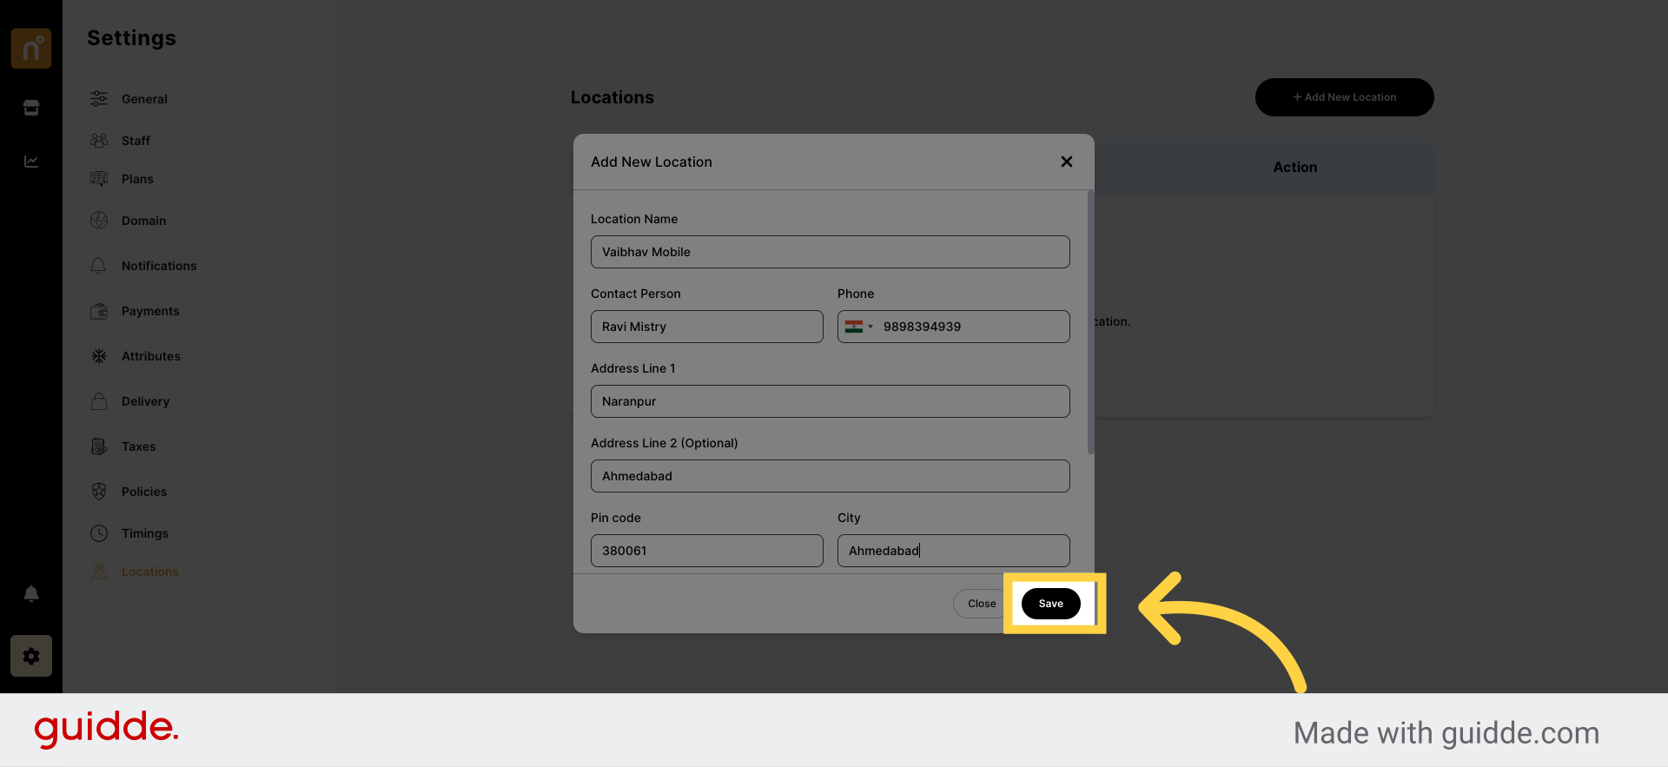Click the Location Name field
This screenshot has width=1668, height=767.
pyautogui.click(x=831, y=252)
